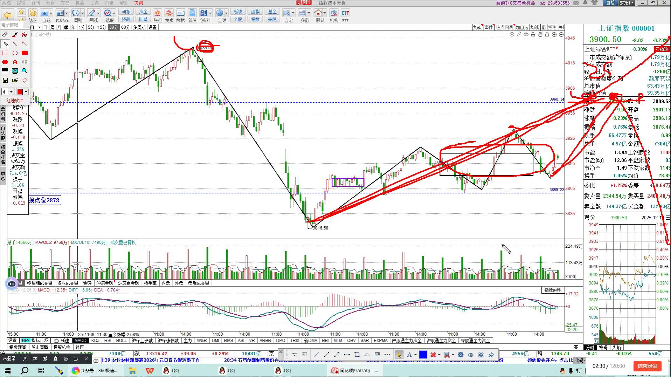Click the black line style swatch in palette
671x377 pixels.
pos(5,70)
